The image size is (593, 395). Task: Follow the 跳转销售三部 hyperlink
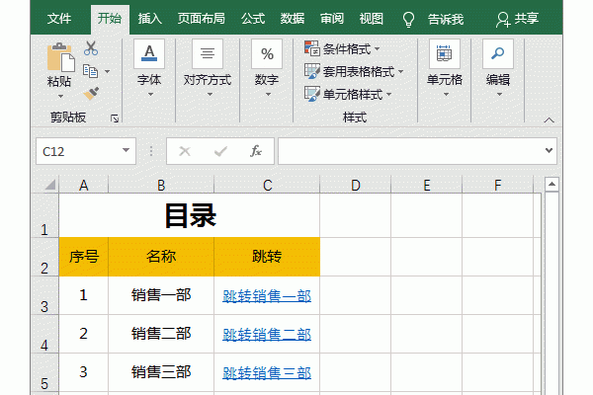pos(267,373)
